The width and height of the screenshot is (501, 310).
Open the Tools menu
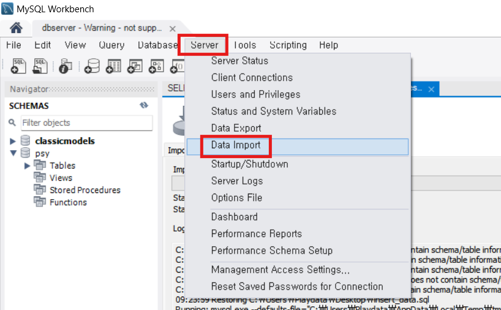coord(245,45)
